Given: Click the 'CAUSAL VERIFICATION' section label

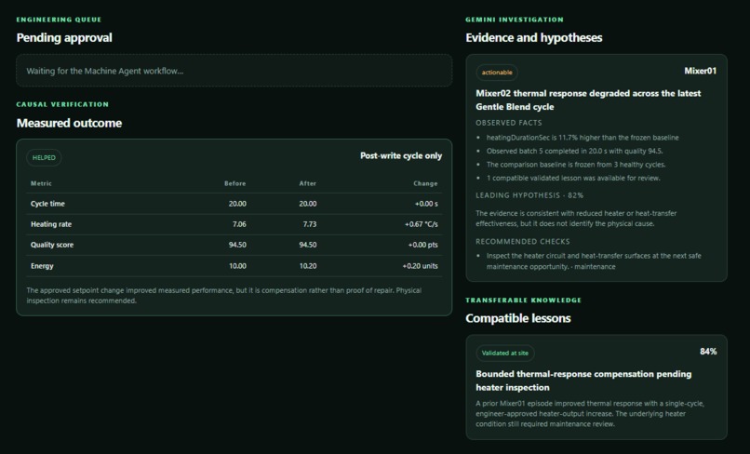Looking at the screenshot, I should (62, 104).
